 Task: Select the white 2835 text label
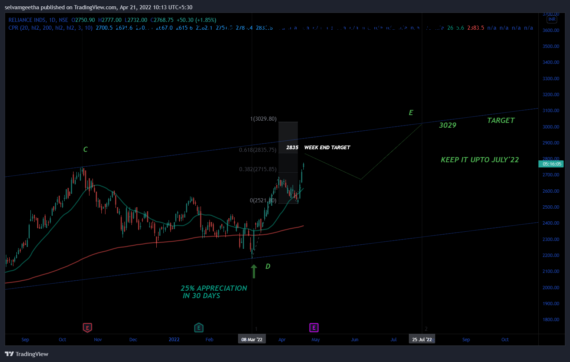point(292,147)
